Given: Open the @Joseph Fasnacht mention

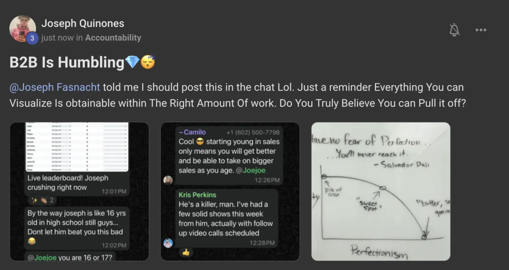Looking at the screenshot, I should point(55,88).
